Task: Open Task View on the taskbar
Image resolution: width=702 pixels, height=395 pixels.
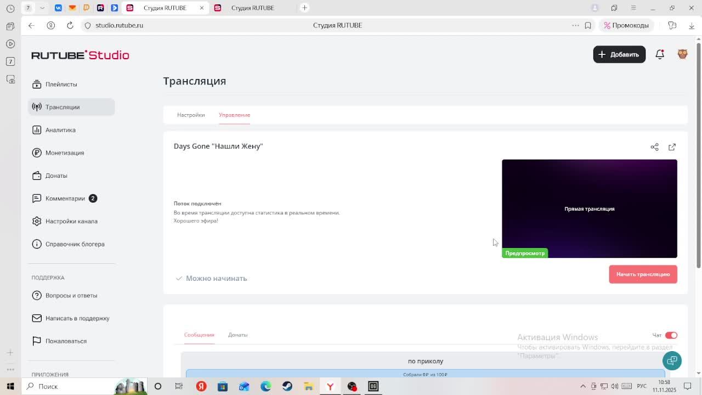Action: [x=179, y=386]
